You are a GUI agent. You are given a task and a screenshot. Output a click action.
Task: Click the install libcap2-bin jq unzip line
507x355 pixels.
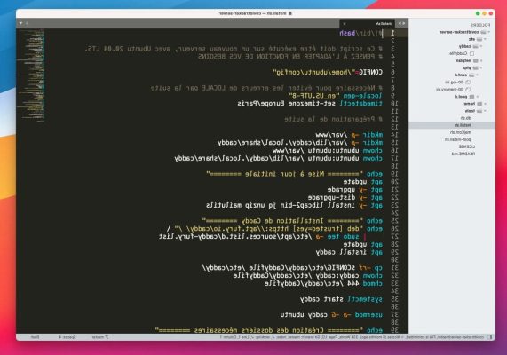(x=294, y=205)
